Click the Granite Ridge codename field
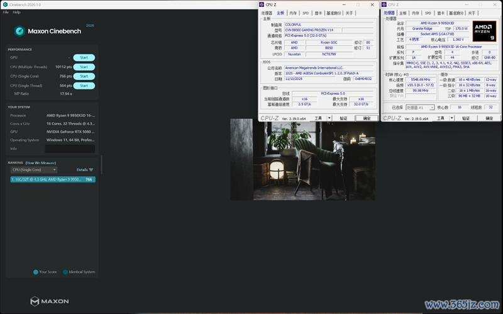Image resolution: width=503 pixels, height=314 pixels. click(422, 28)
